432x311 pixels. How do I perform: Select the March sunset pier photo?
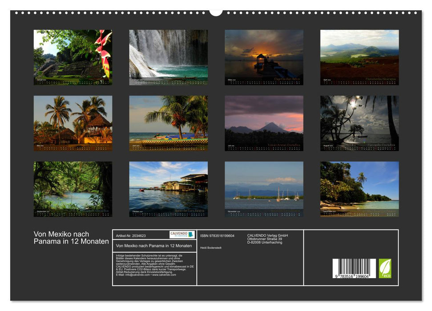(264, 57)
